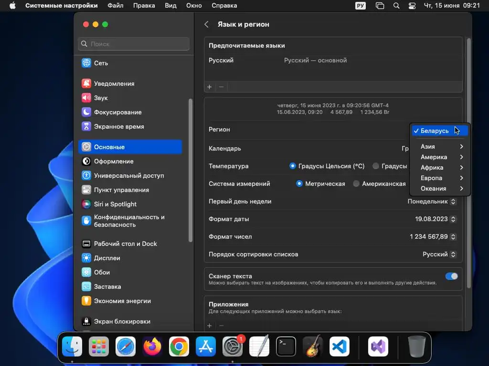Open Control Center in menu bar
489x366 pixels.
412,6
